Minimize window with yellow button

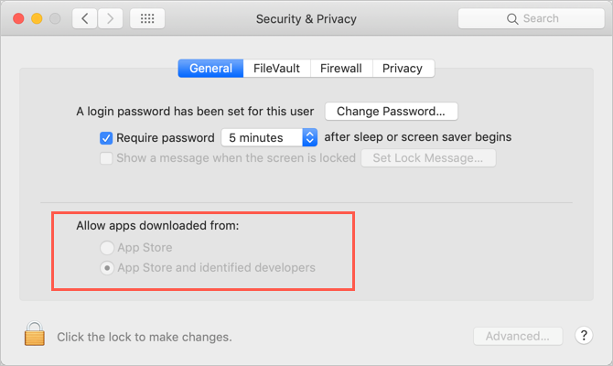[38, 18]
